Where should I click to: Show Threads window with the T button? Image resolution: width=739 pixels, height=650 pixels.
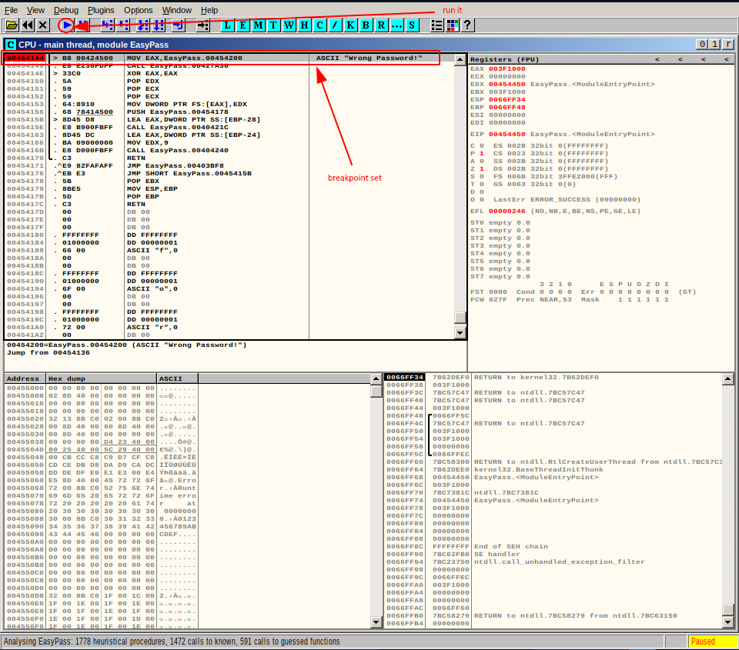tap(274, 25)
